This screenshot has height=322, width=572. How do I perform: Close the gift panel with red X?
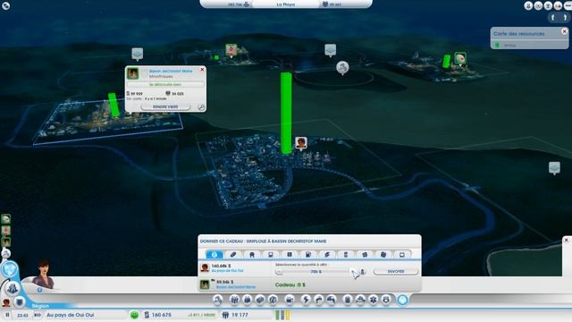[566, 240]
